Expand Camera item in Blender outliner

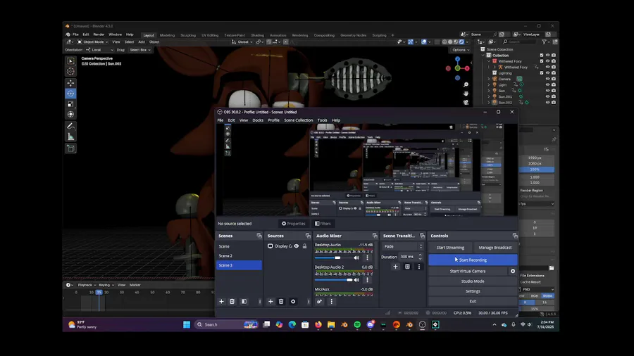(x=488, y=79)
